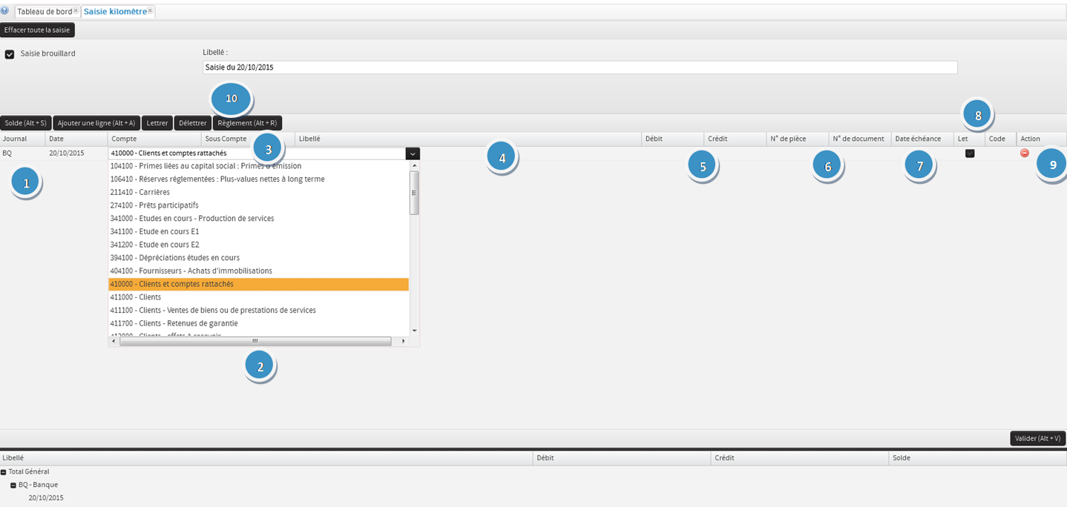Close the Tableau de bord tab

[x=76, y=10]
